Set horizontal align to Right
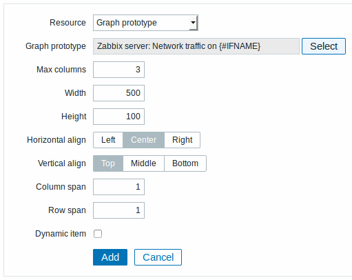Viewport: 352px width, 280px height. click(x=183, y=140)
